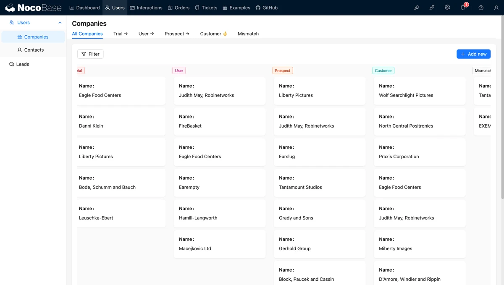Image resolution: width=504 pixels, height=285 pixels.
Task: Open Leads in the sidebar
Action: [23, 64]
